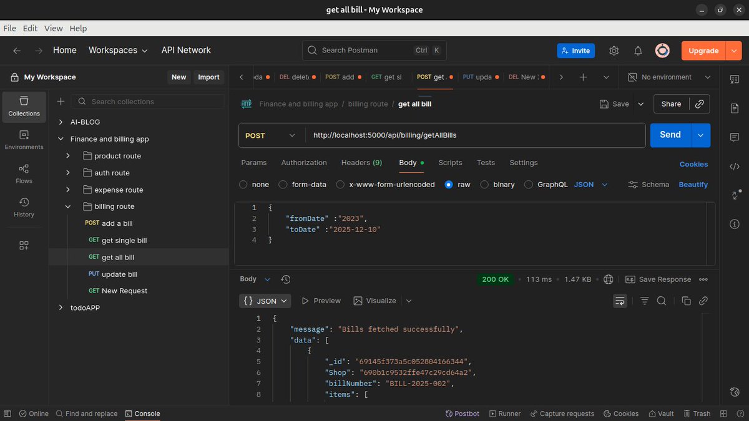Open the POST method dropdown
Viewport: 749px width, 421px height.
[x=272, y=135]
